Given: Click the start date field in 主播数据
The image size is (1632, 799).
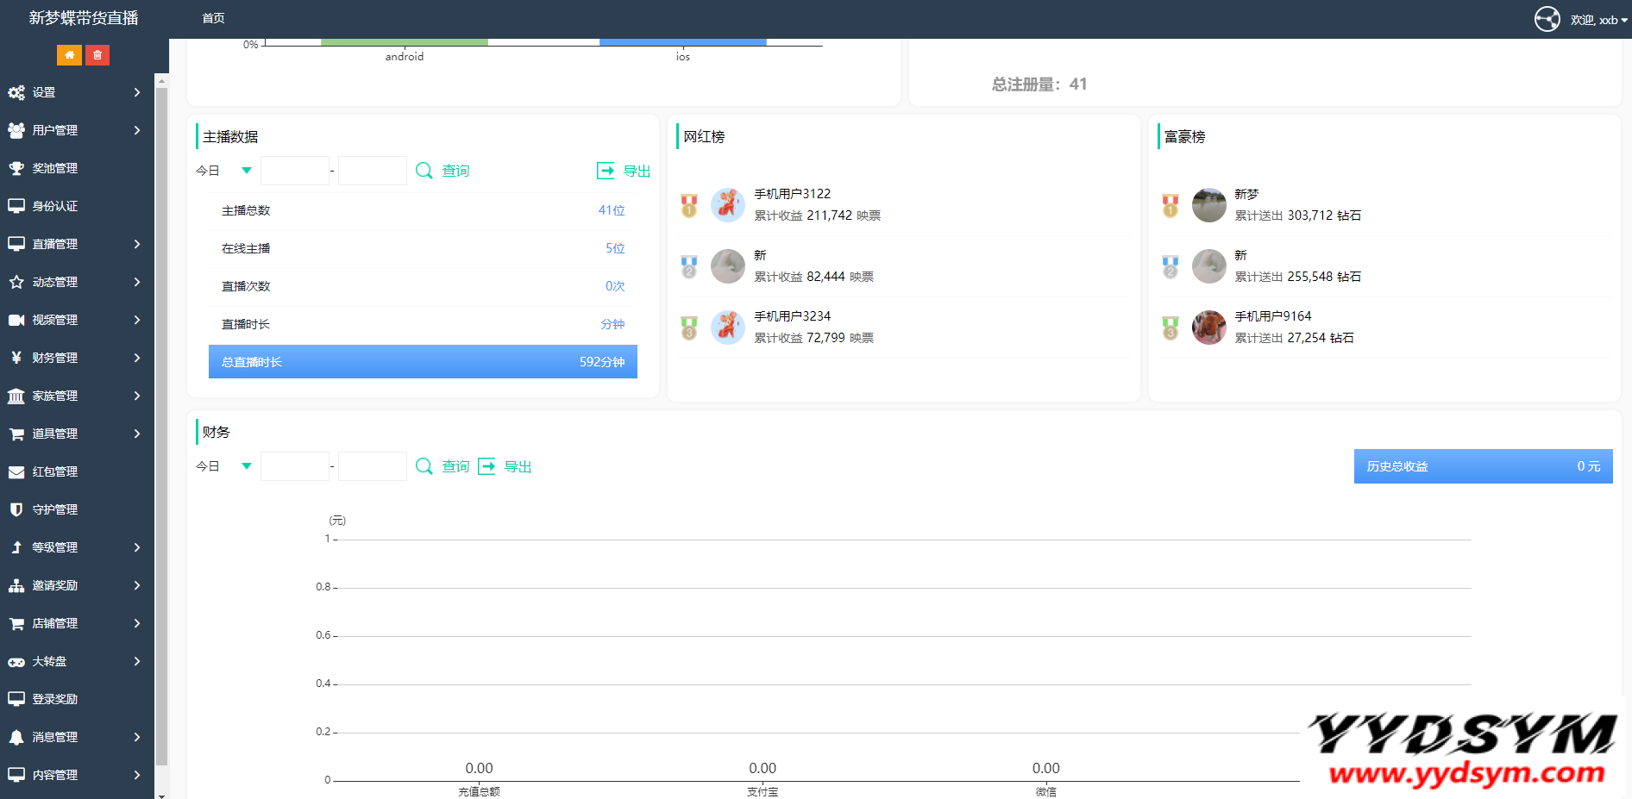Looking at the screenshot, I should point(295,171).
